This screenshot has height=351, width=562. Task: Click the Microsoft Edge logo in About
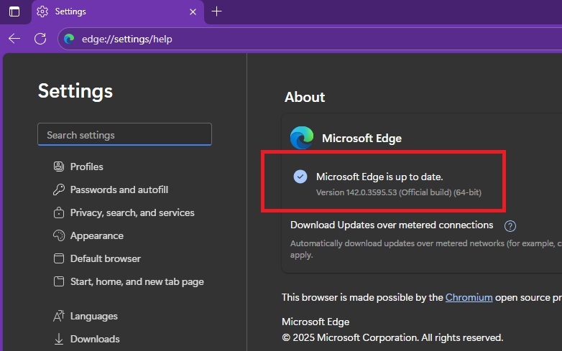pos(302,137)
